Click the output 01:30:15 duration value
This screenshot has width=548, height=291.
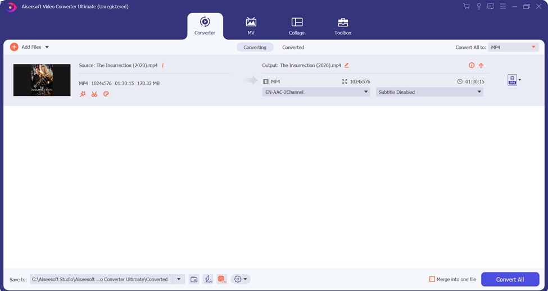(474, 82)
